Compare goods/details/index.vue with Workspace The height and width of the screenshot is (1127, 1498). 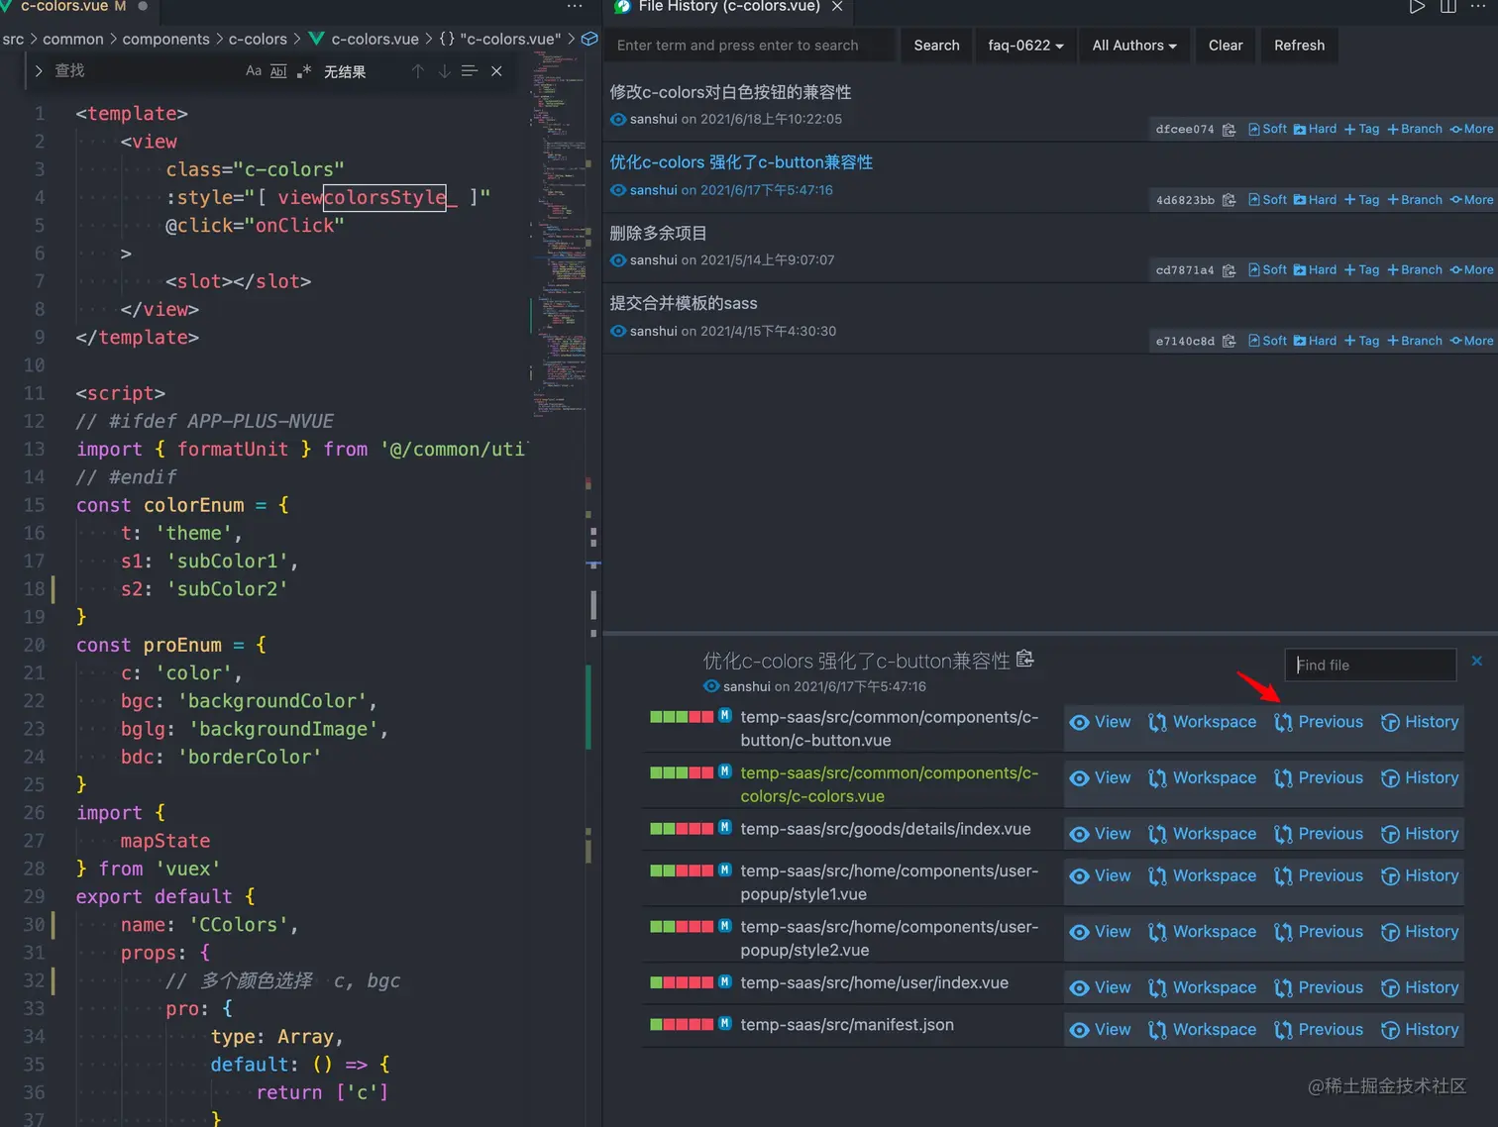click(x=1202, y=834)
